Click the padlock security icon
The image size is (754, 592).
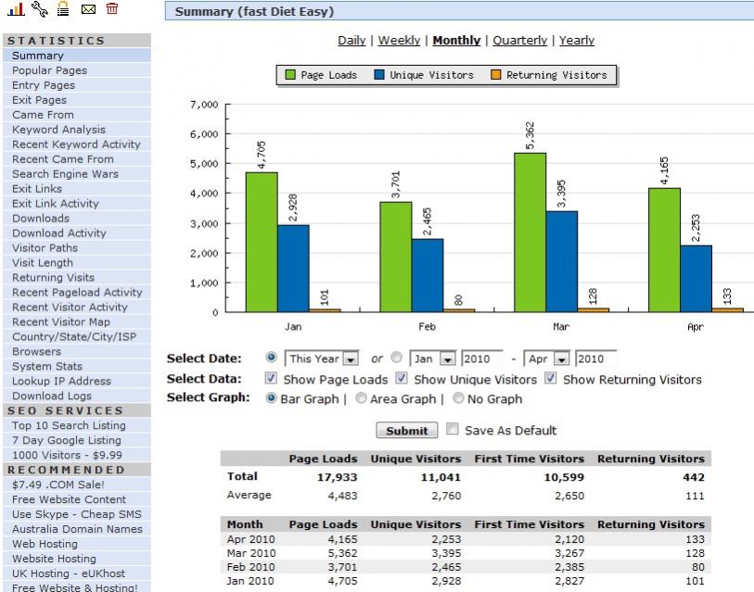(x=63, y=9)
